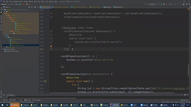Click the CRLF line separator in the status bar
The width and height of the screenshot is (191, 107).
coord(168,102)
